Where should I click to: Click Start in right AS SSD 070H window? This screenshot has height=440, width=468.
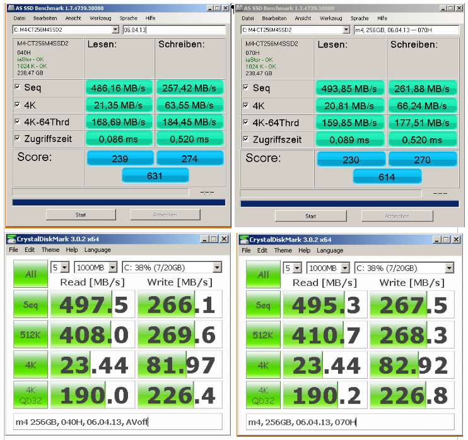point(310,216)
